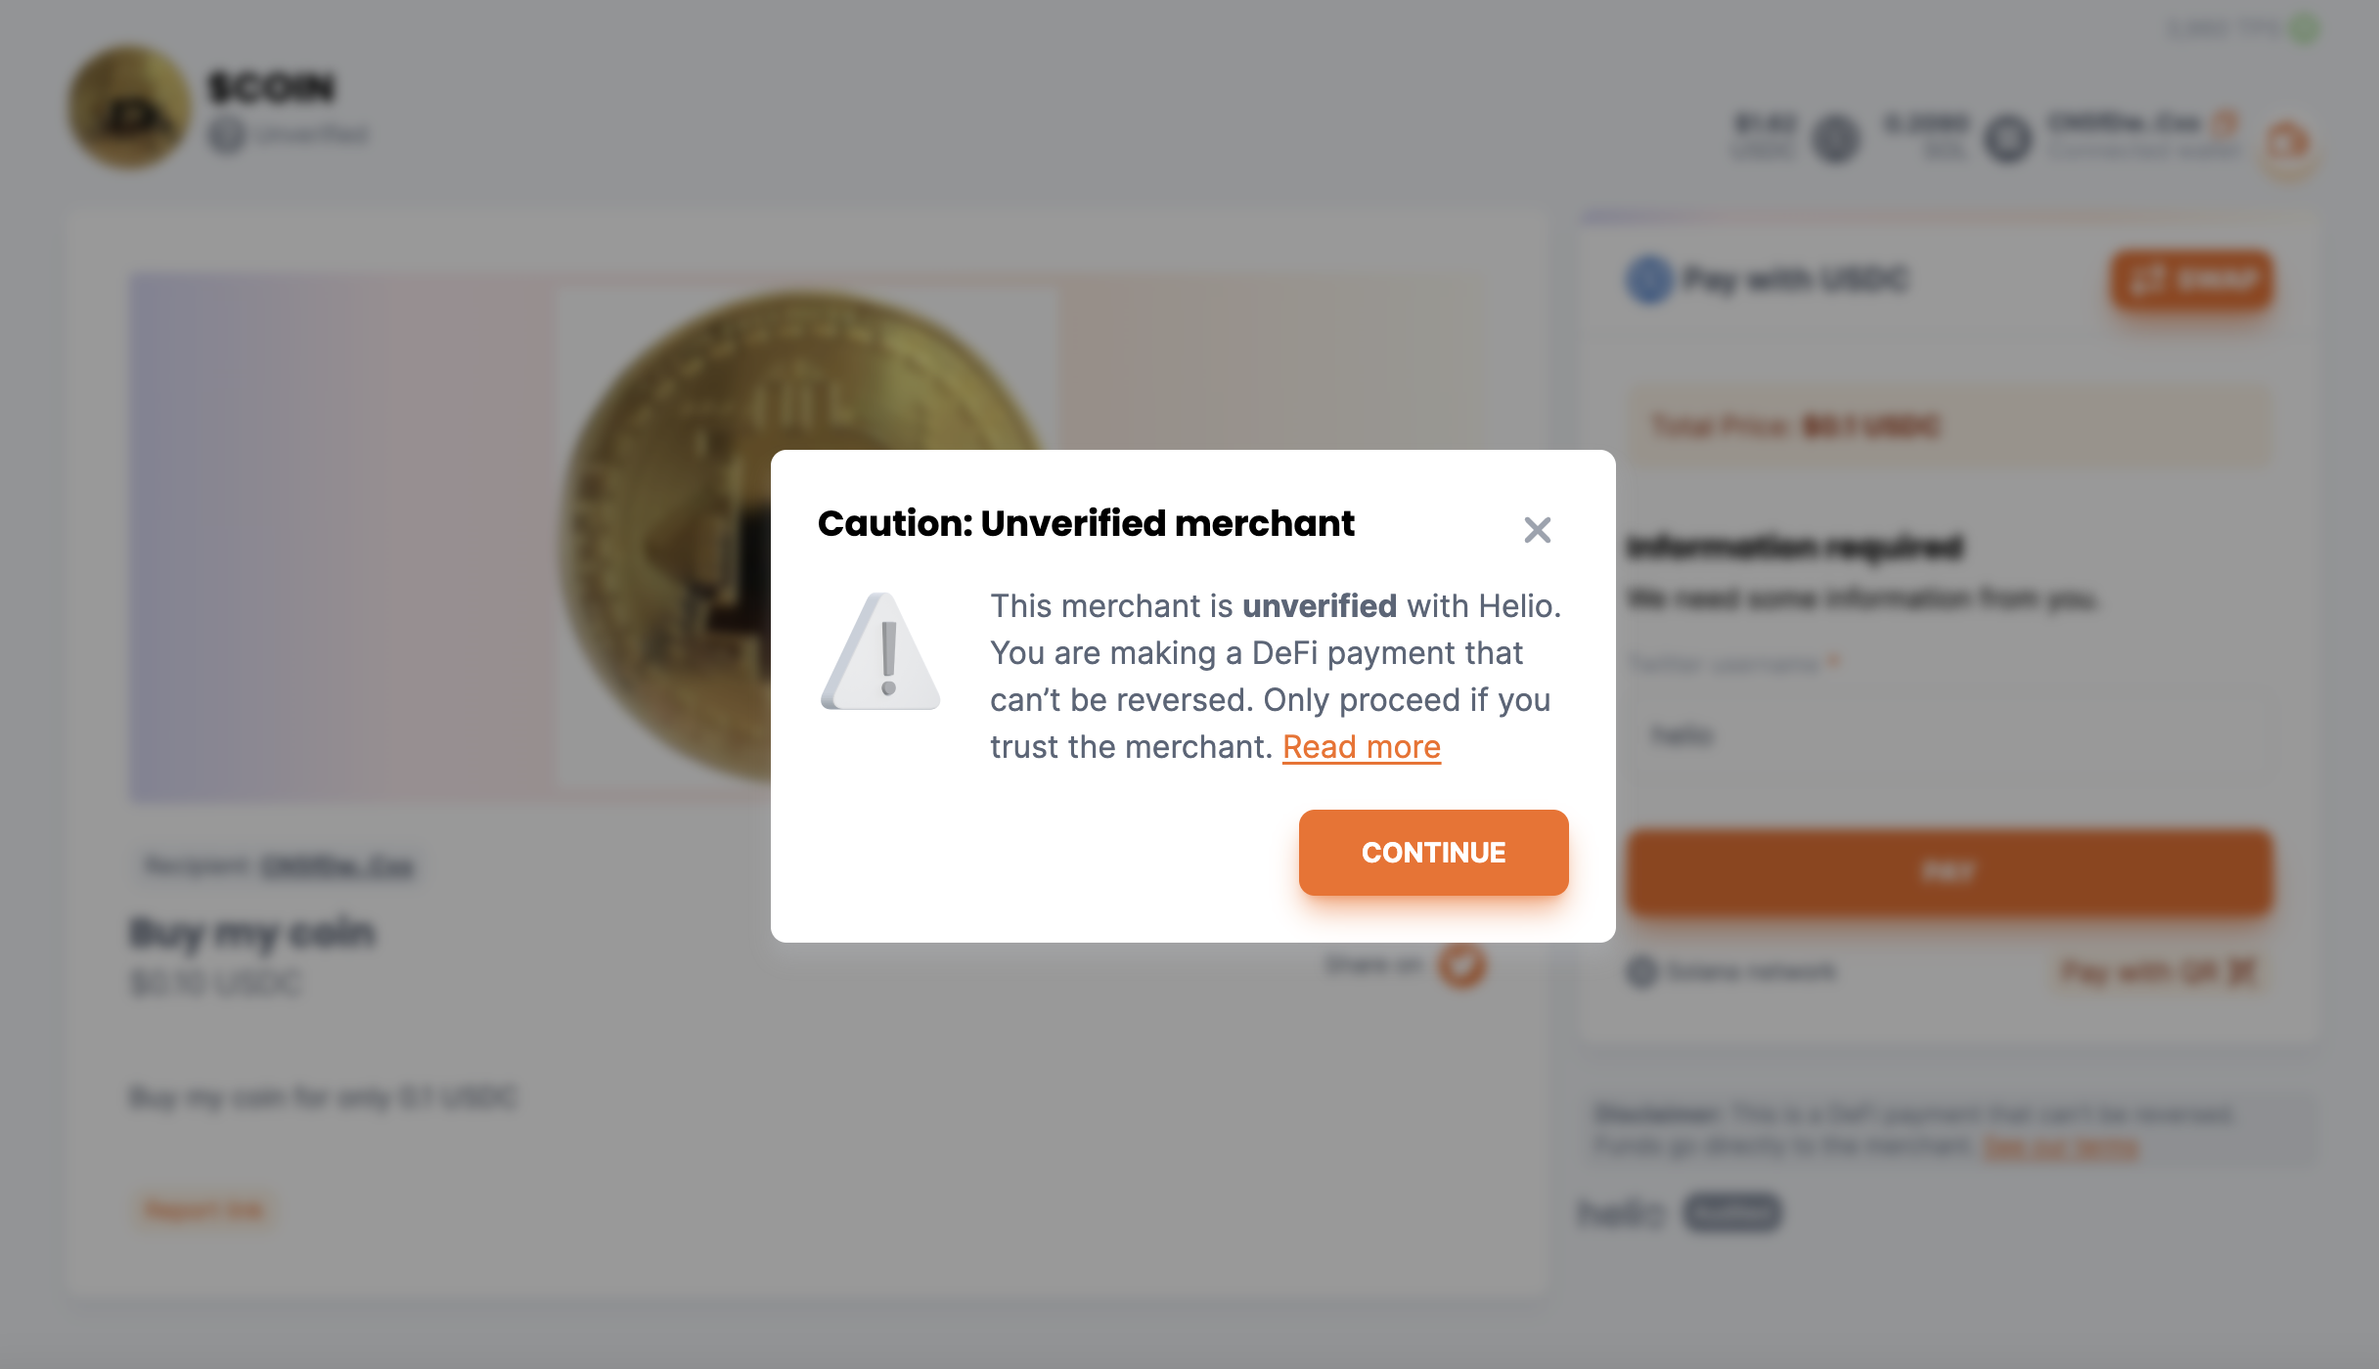Open the recipient wallet address link

[x=337, y=866]
